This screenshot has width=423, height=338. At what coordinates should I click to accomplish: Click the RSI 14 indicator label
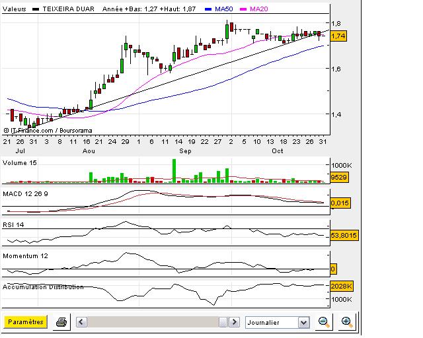point(13,225)
